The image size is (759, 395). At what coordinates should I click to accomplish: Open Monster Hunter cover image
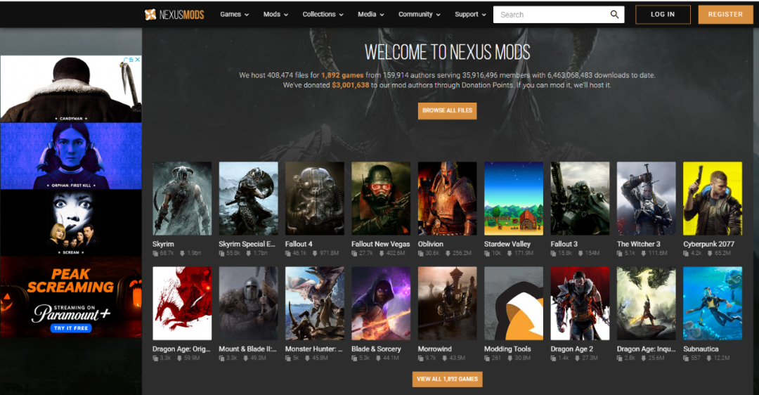click(315, 304)
